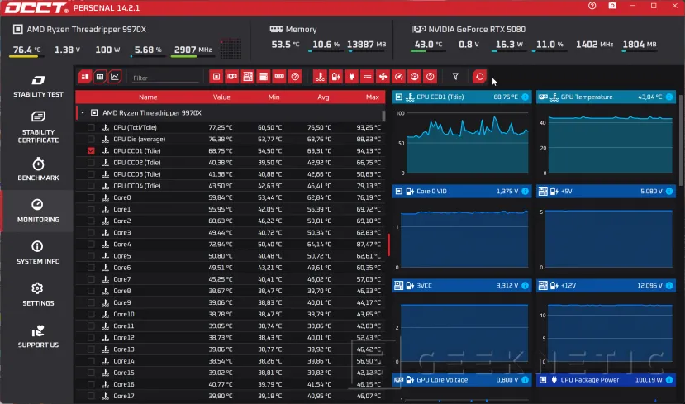Sort table by Avg column header
The height and width of the screenshot is (404, 685).
point(323,97)
